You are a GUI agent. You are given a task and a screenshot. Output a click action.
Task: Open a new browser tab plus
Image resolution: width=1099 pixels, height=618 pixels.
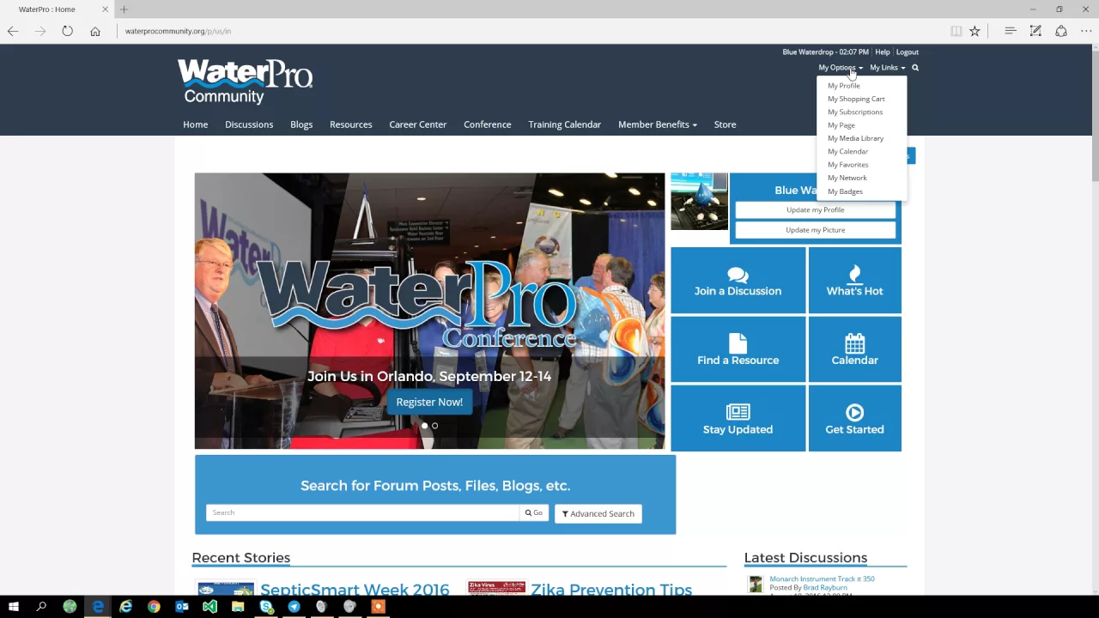point(124,9)
